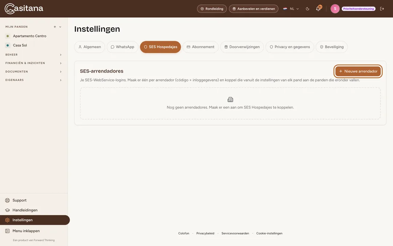393x246 pixels.
Task: Collapse the Mijn Panden section
Action: 60,27
